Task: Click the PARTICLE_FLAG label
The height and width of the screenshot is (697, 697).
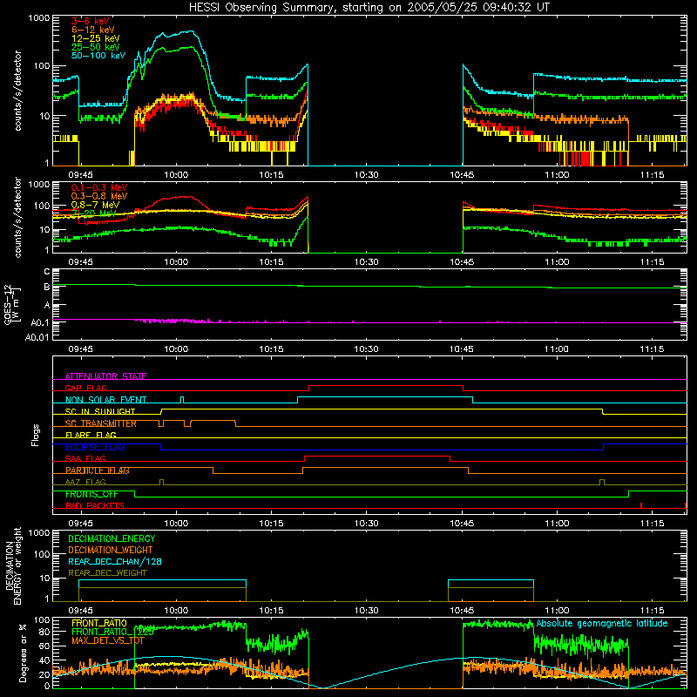Action: pyautogui.click(x=98, y=470)
